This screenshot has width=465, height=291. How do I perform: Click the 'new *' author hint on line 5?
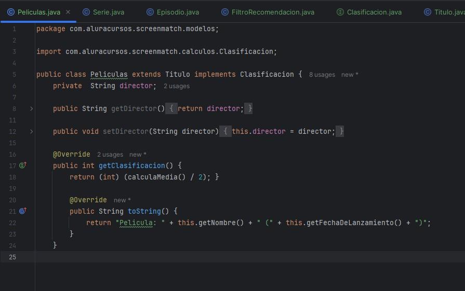pos(350,75)
